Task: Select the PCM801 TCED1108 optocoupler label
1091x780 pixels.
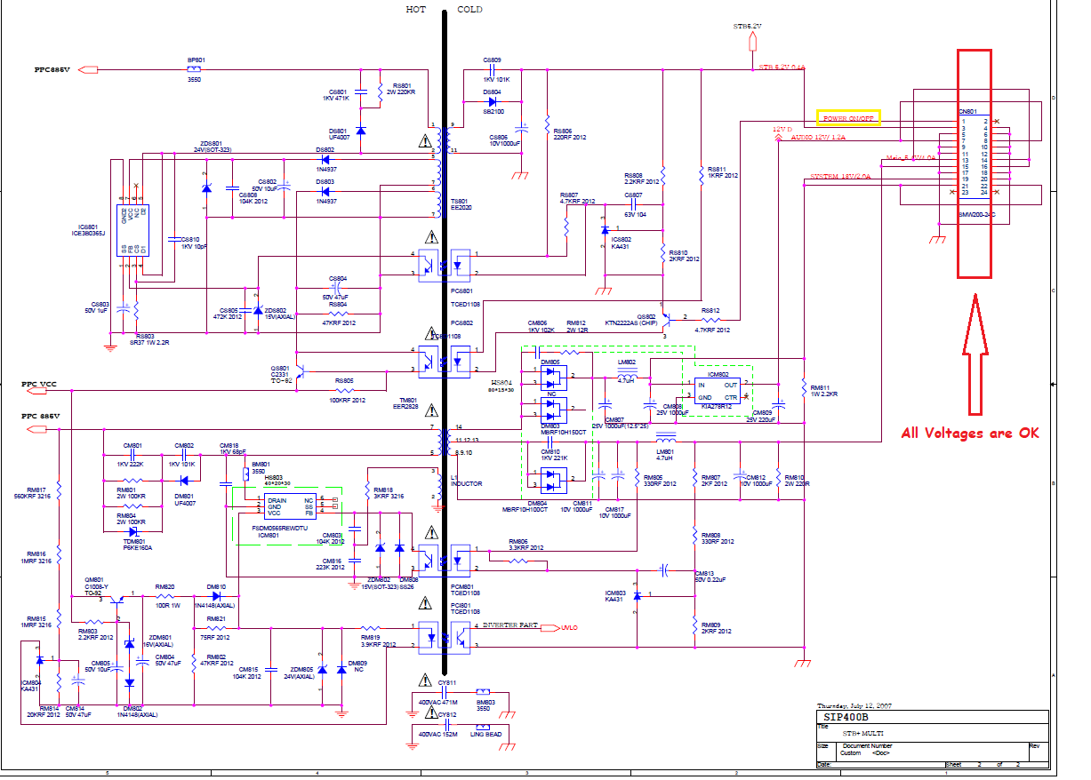Action: [466, 589]
